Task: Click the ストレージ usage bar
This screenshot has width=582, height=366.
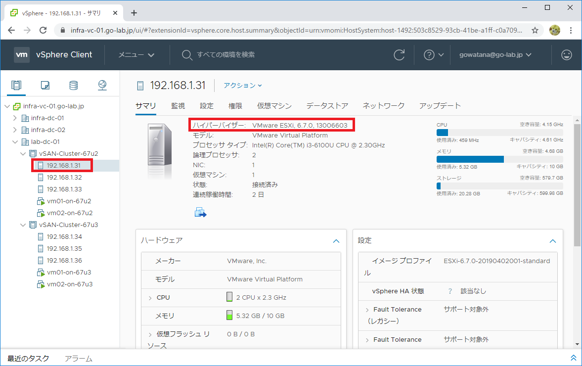Action: [499, 186]
